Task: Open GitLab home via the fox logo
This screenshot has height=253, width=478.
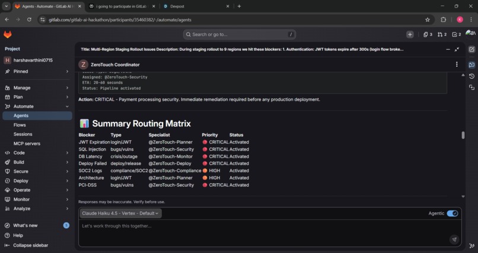Action: coord(8,35)
